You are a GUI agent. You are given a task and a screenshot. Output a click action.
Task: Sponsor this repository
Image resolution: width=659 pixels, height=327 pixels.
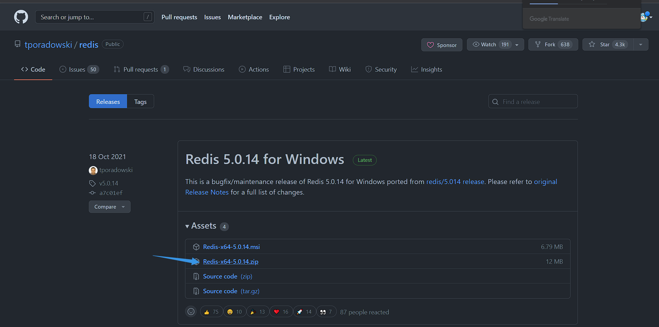(442, 45)
